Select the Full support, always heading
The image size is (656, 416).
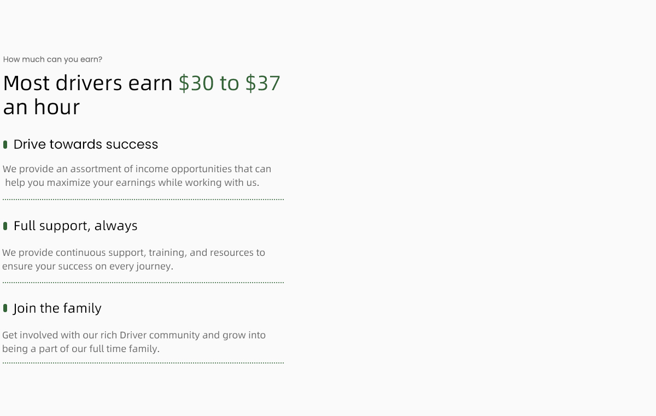pos(75,226)
